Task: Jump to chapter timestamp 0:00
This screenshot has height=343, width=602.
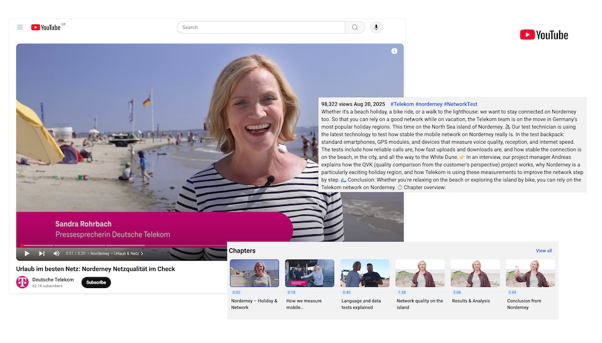Action: (236, 292)
